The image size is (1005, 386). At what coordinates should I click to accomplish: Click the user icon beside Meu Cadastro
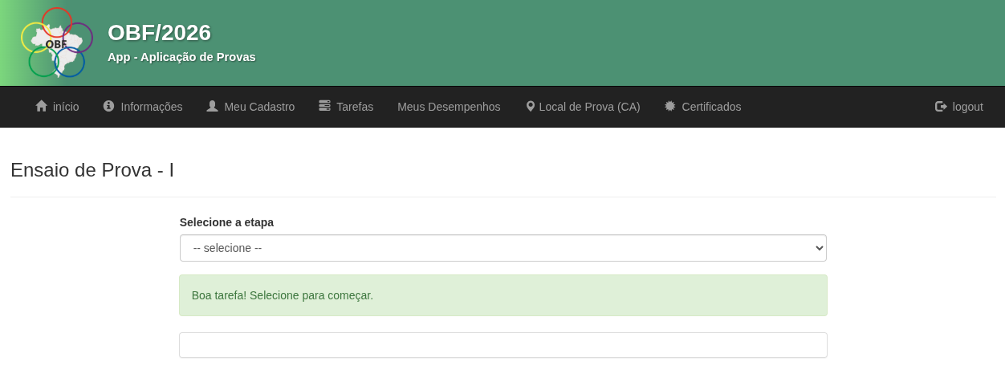tap(212, 106)
